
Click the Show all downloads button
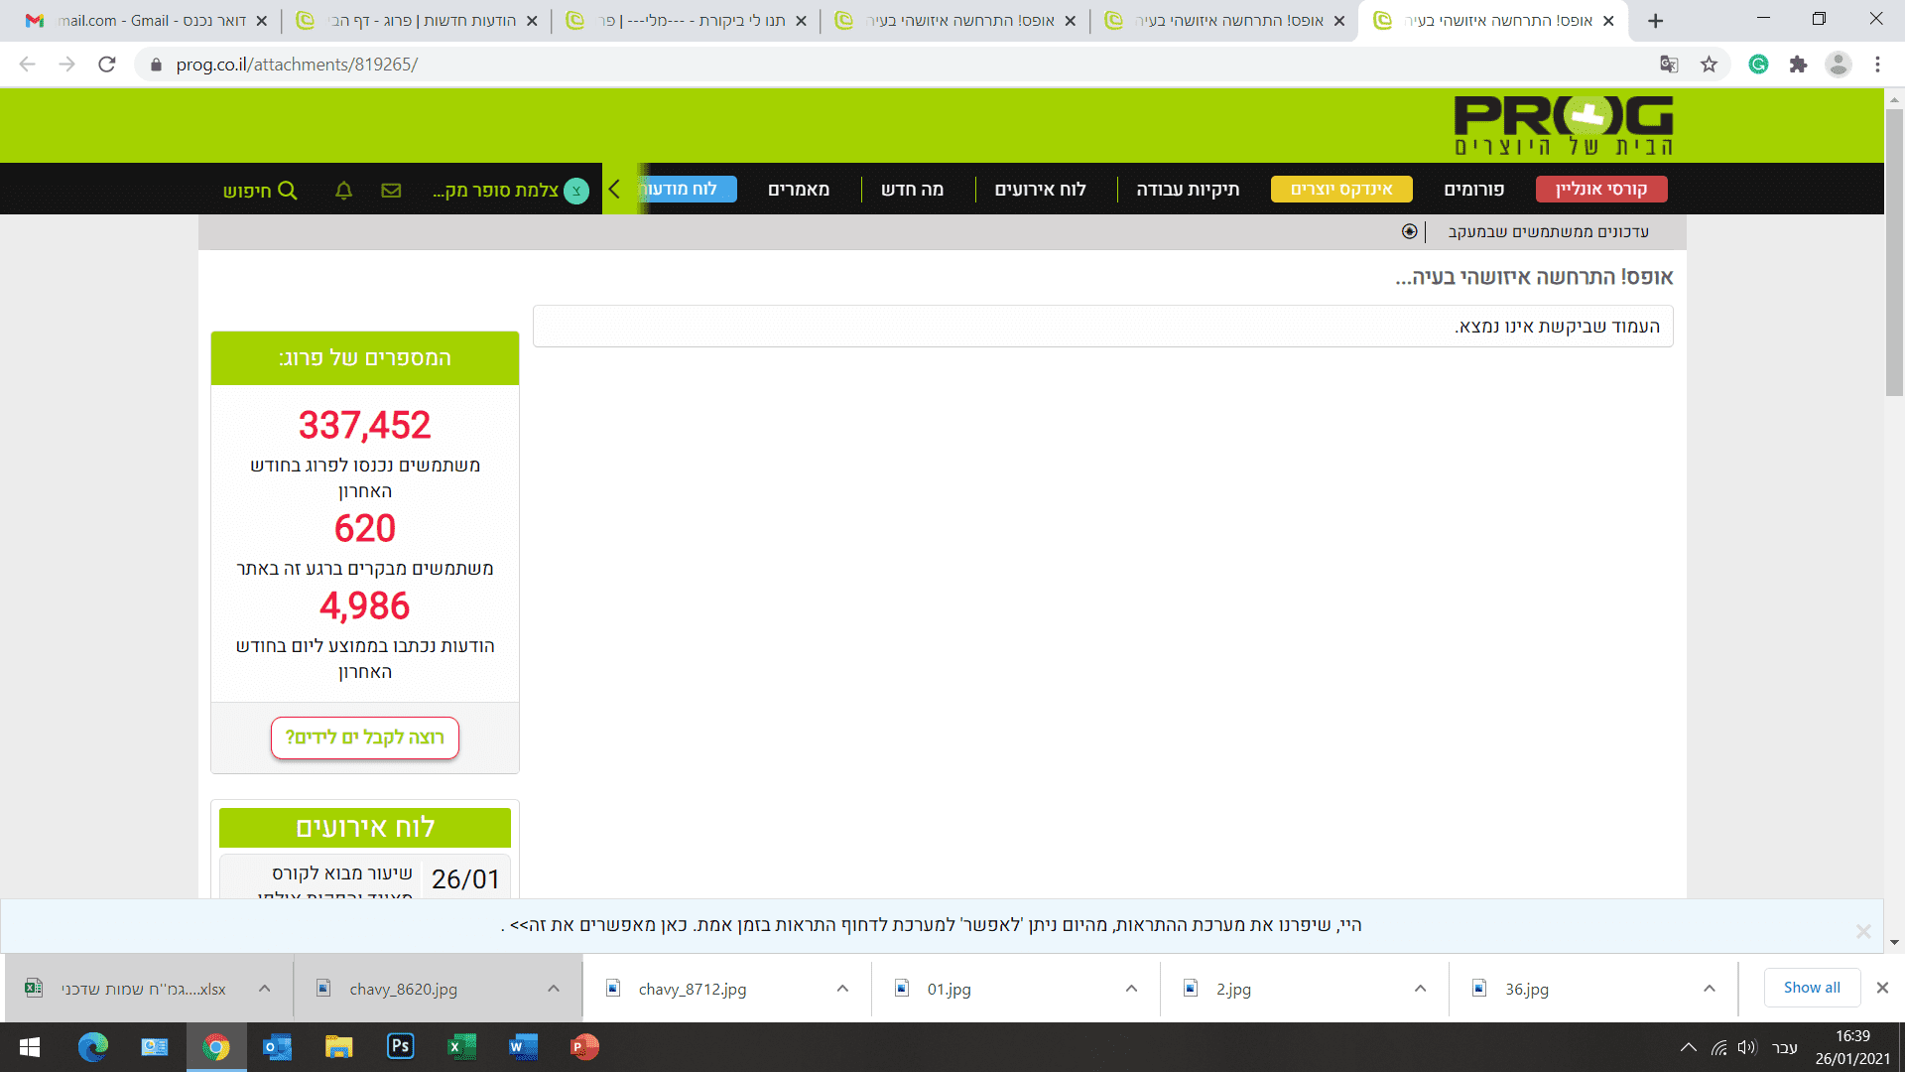coord(1811,988)
